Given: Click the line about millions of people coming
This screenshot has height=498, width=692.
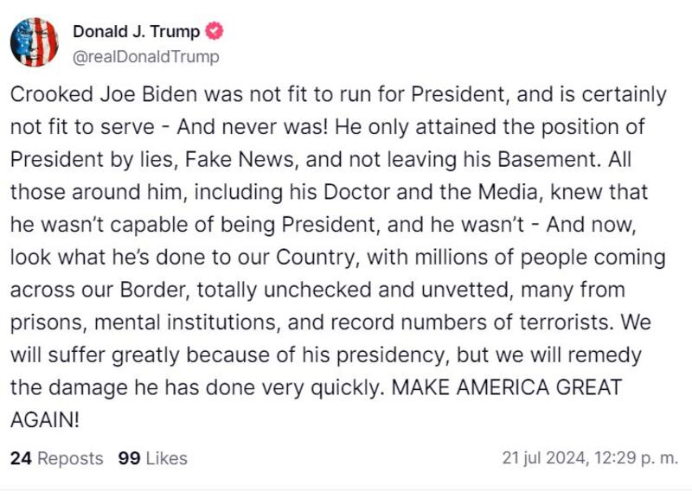Looking at the screenshot, I should [337, 258].
